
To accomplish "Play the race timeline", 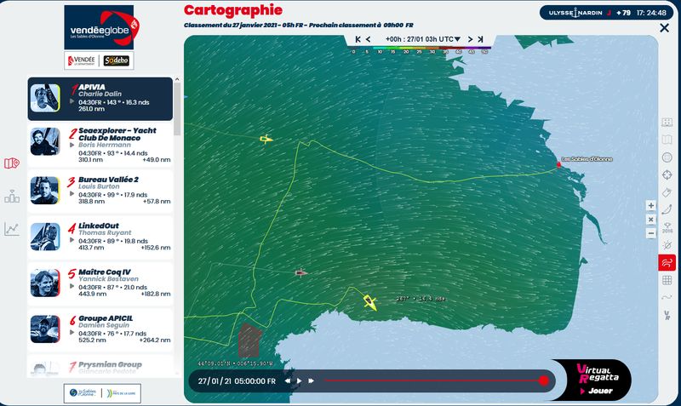I will [300, 380].
